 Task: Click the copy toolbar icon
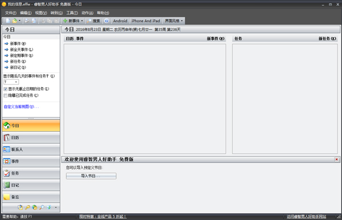(x=50, y=21)
